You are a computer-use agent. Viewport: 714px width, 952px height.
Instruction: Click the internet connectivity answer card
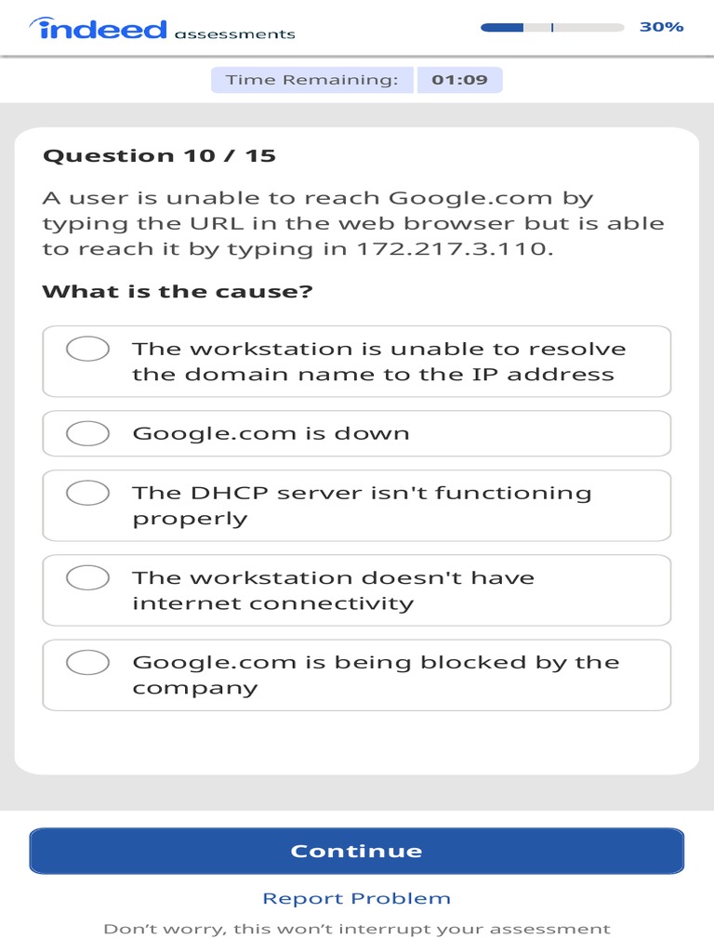pos(356,590)
